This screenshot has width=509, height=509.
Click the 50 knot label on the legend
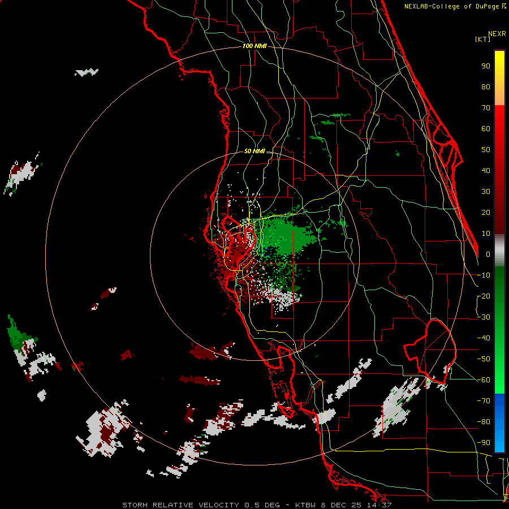click(x=486, y=150)
